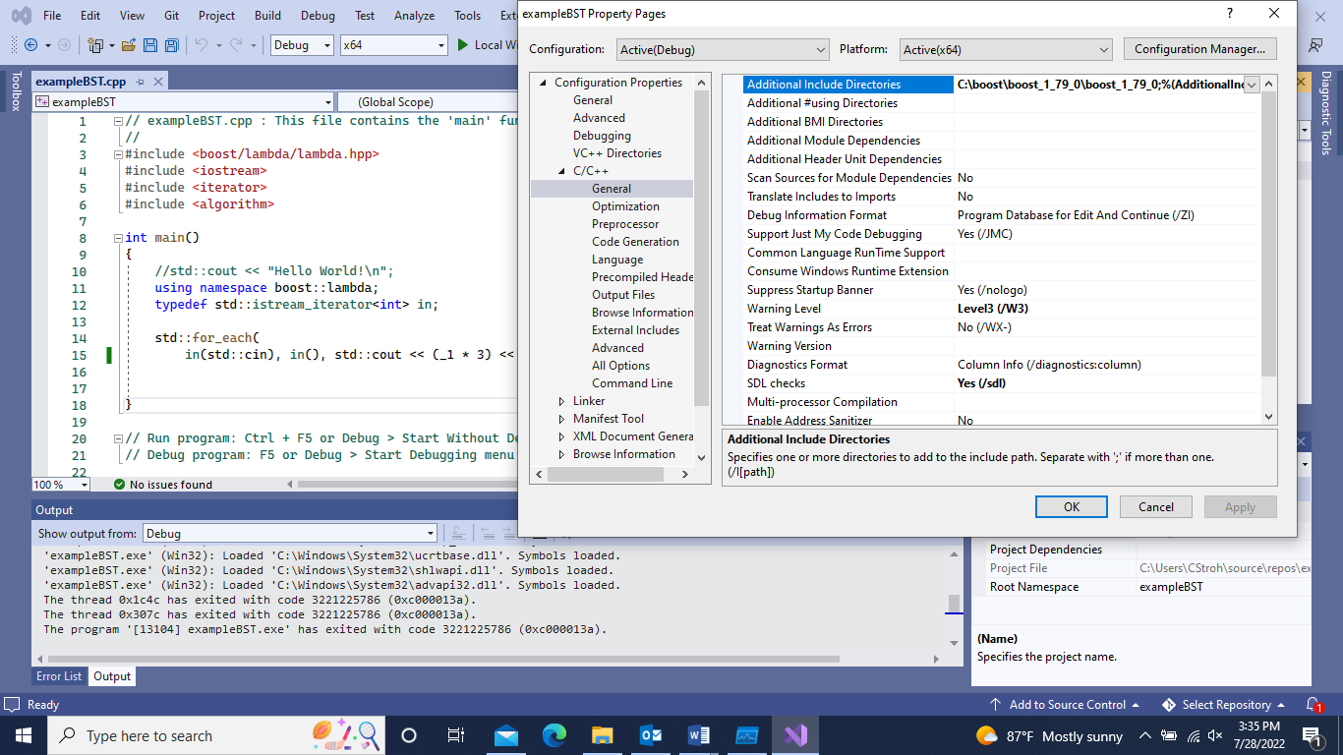
Task: Click Add to Source Control
Action: pos(1067,704)
